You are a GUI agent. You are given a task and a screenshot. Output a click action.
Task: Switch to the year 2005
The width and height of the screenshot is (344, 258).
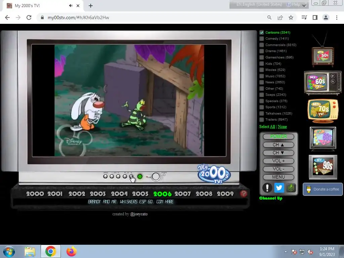[x=140, y=194]
